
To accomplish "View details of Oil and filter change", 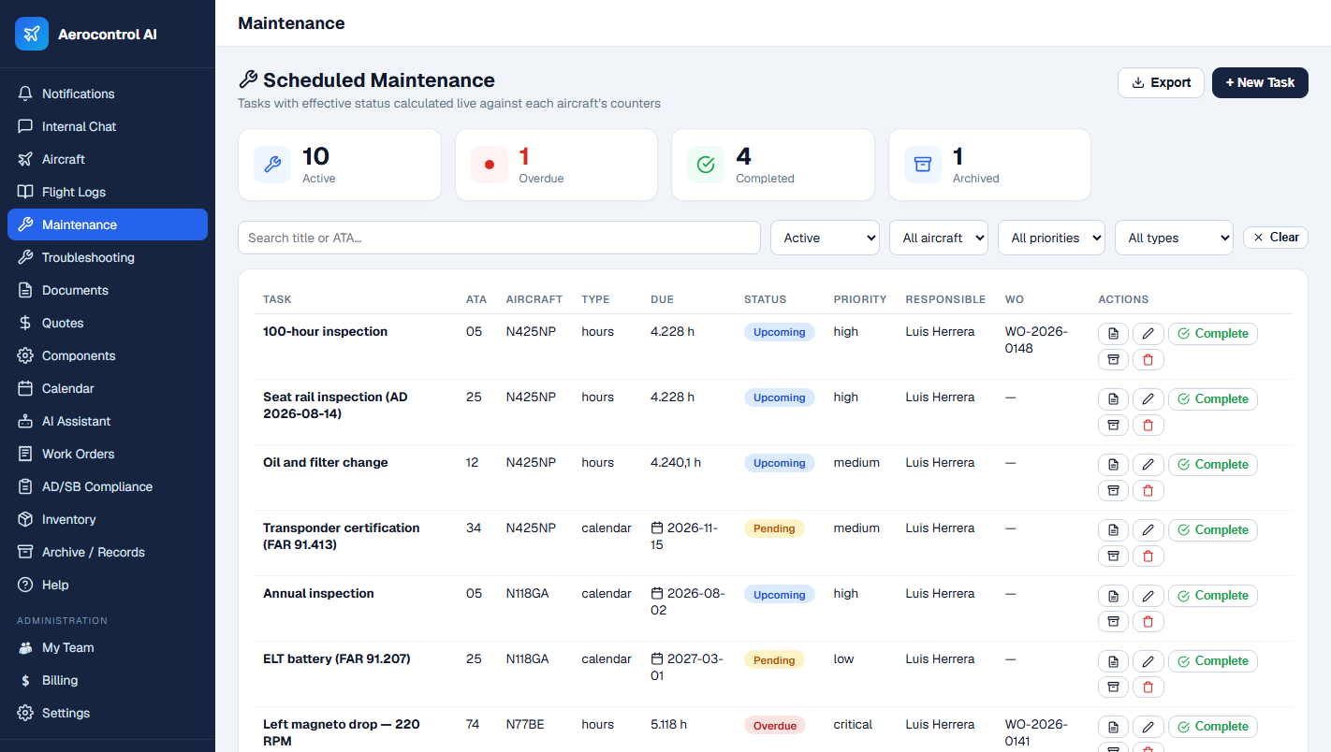I will tap(1113, 465).
